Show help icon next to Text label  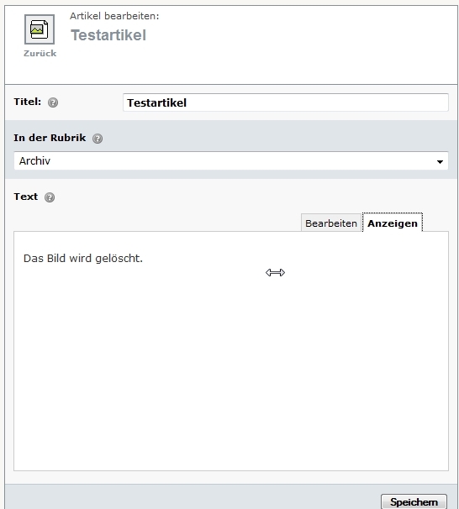tap(50, 197)
